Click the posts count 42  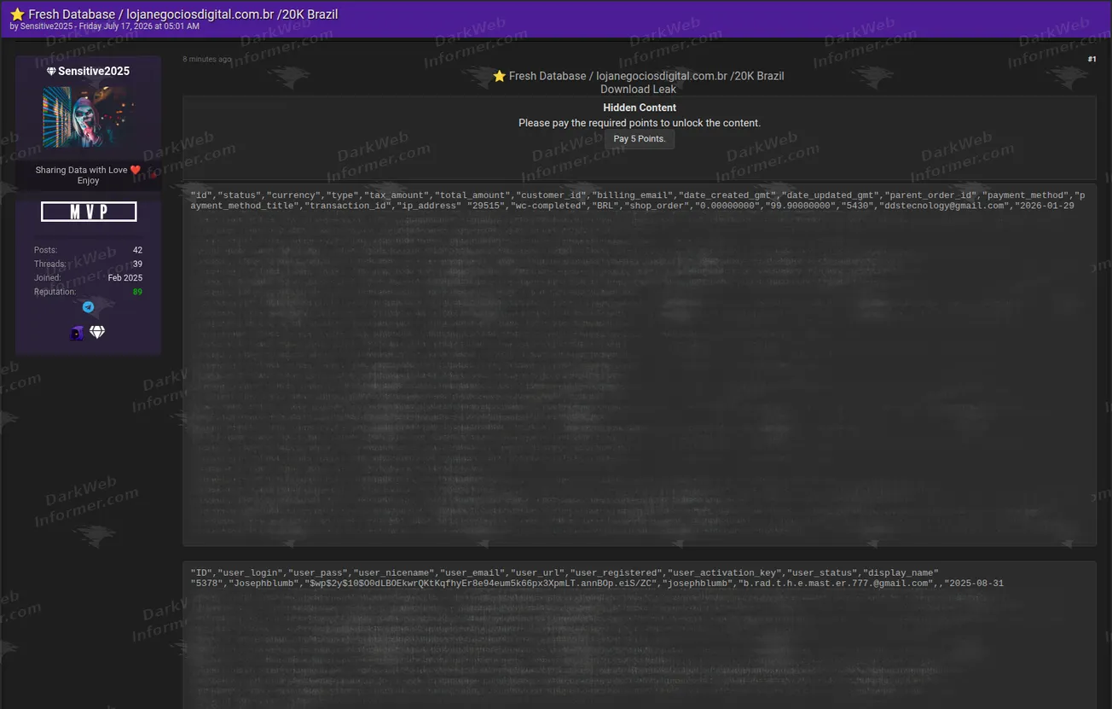pos(137,250)
